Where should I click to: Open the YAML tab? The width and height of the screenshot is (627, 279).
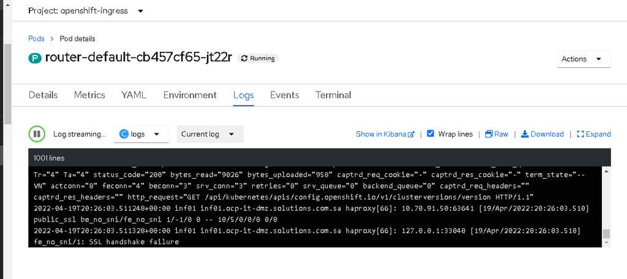point(134,95)
